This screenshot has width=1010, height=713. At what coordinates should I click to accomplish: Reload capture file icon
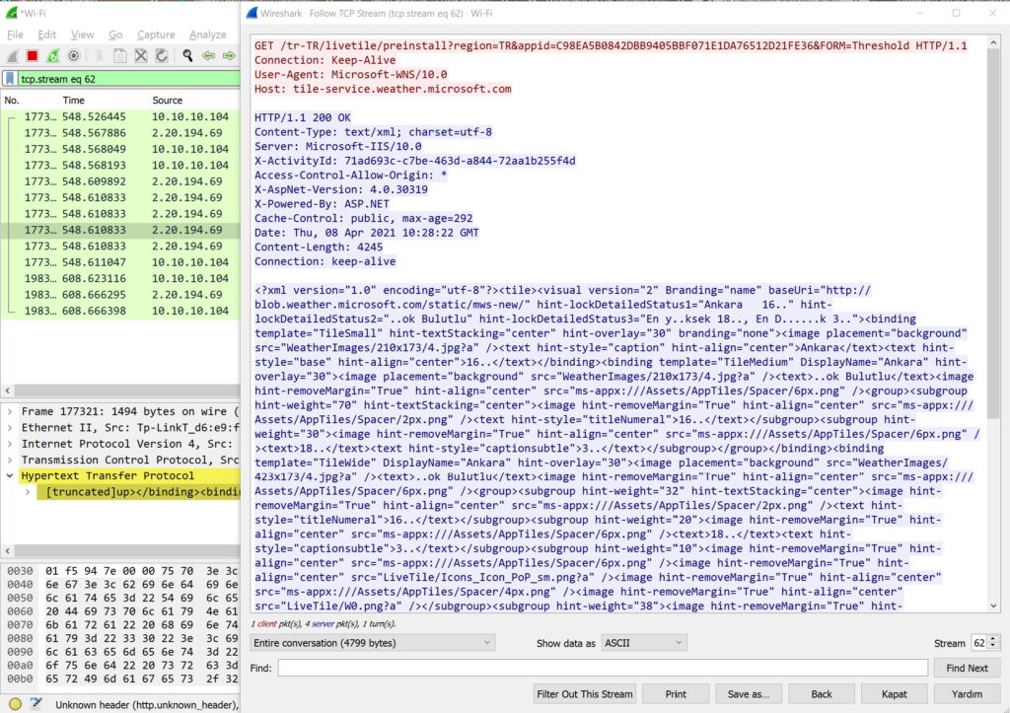pyautogui.click(x=162, y=56)
